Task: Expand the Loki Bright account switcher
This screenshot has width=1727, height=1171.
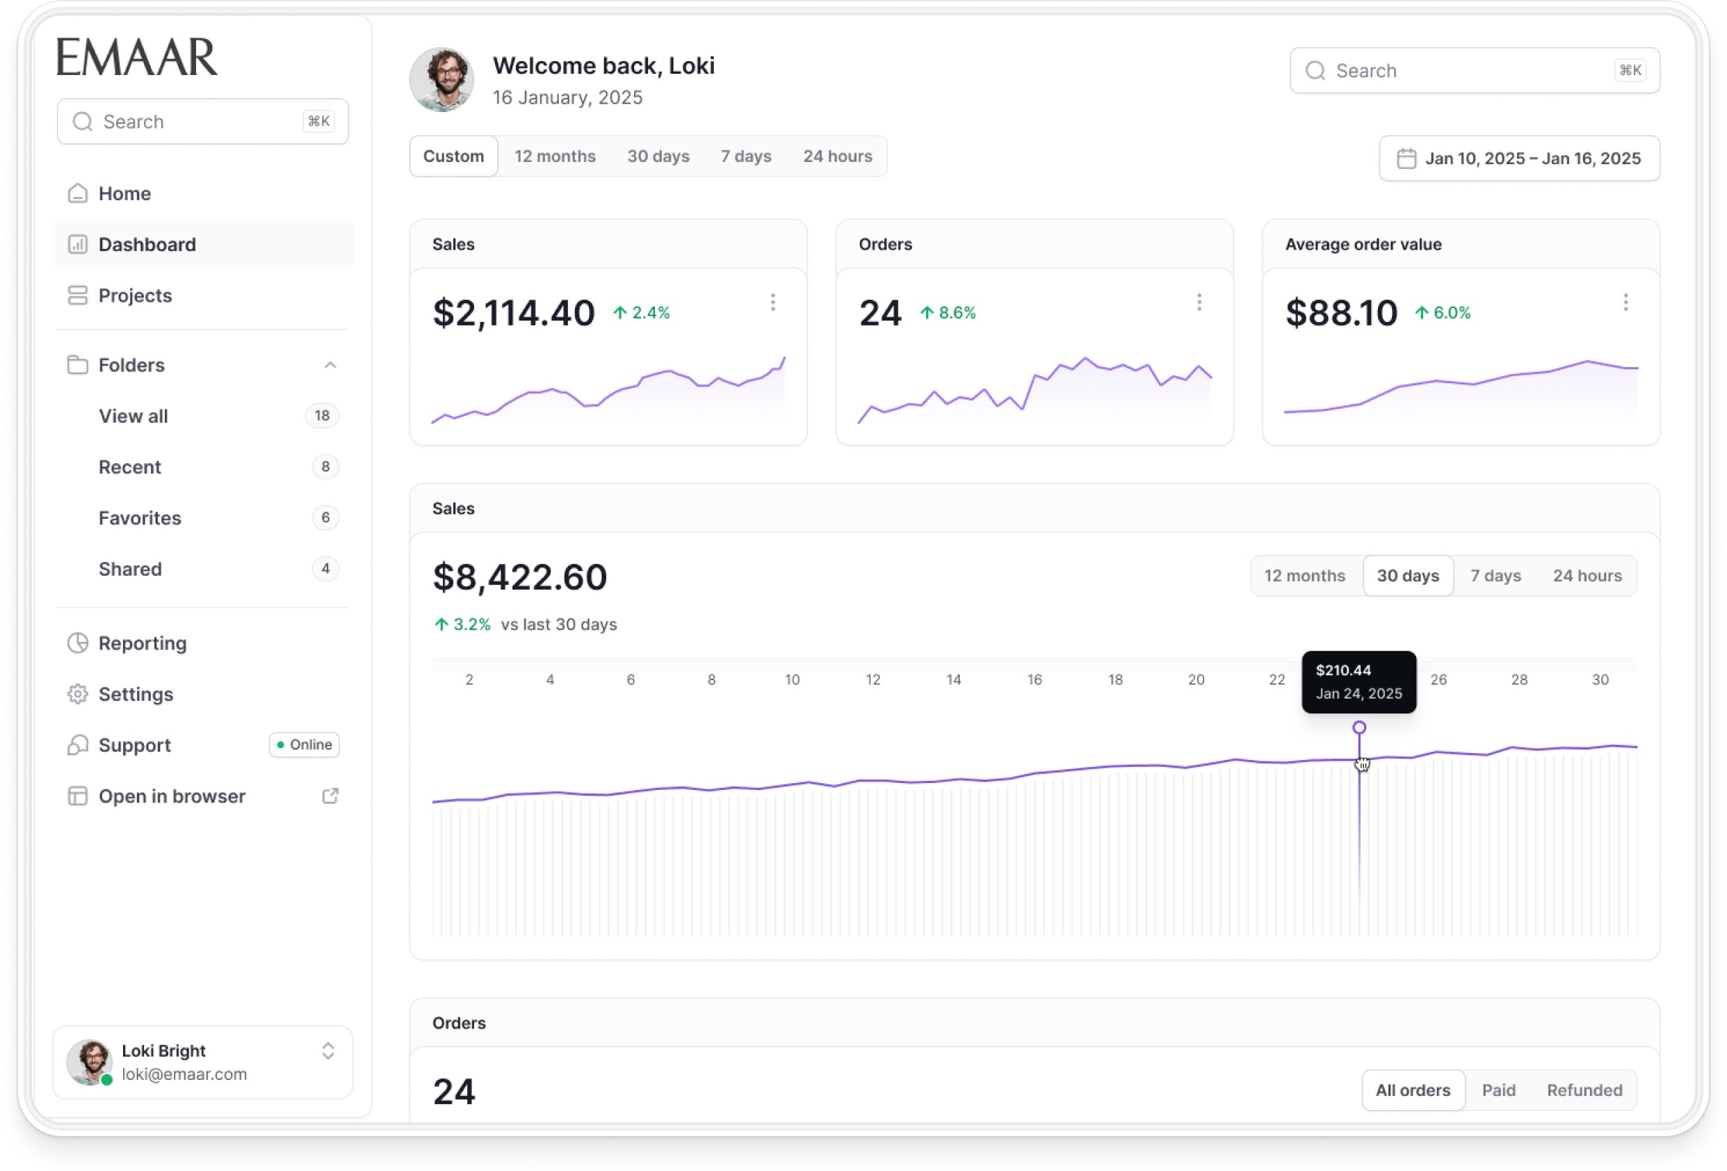Action: pyautogui.click(x=327, y=1050)
